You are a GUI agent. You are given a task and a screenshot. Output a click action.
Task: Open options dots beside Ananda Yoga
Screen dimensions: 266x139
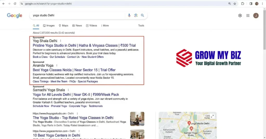[x=57, y=65]
